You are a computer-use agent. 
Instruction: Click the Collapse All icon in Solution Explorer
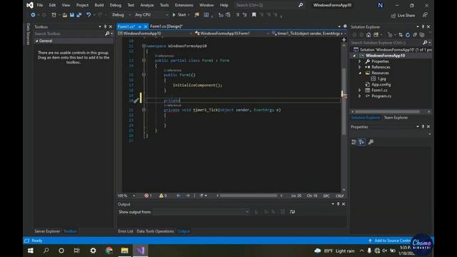[x=415, y=35]
